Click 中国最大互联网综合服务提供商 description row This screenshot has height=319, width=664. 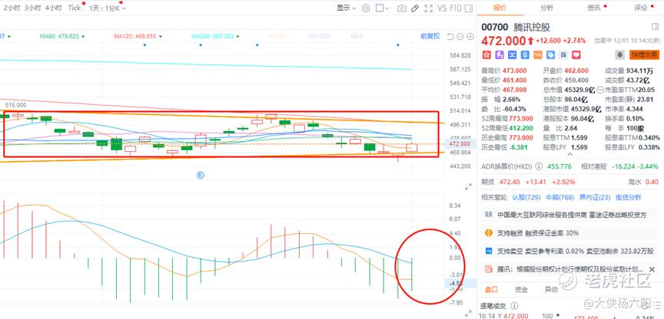pos(569,215)
